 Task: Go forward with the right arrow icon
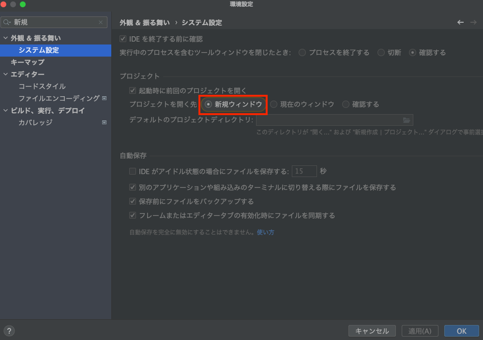pos(473,22)
